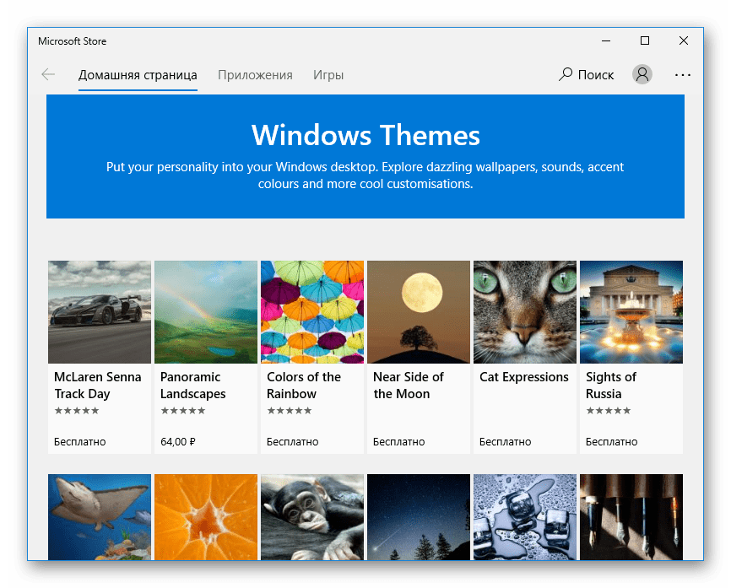Switch to the Приложения tab
The height and width of the screenshot is (588, 731).
[x=255, y=75]
